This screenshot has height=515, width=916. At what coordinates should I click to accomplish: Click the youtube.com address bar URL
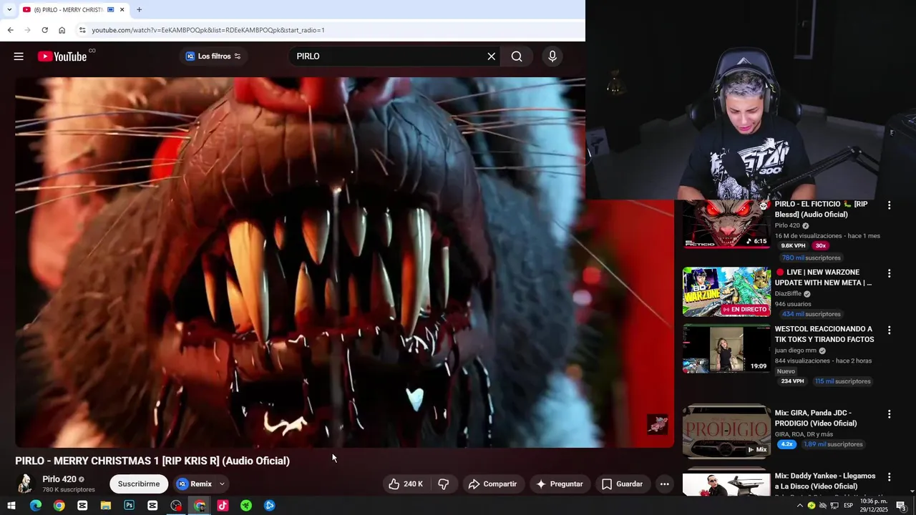click(x=208, y=30)
